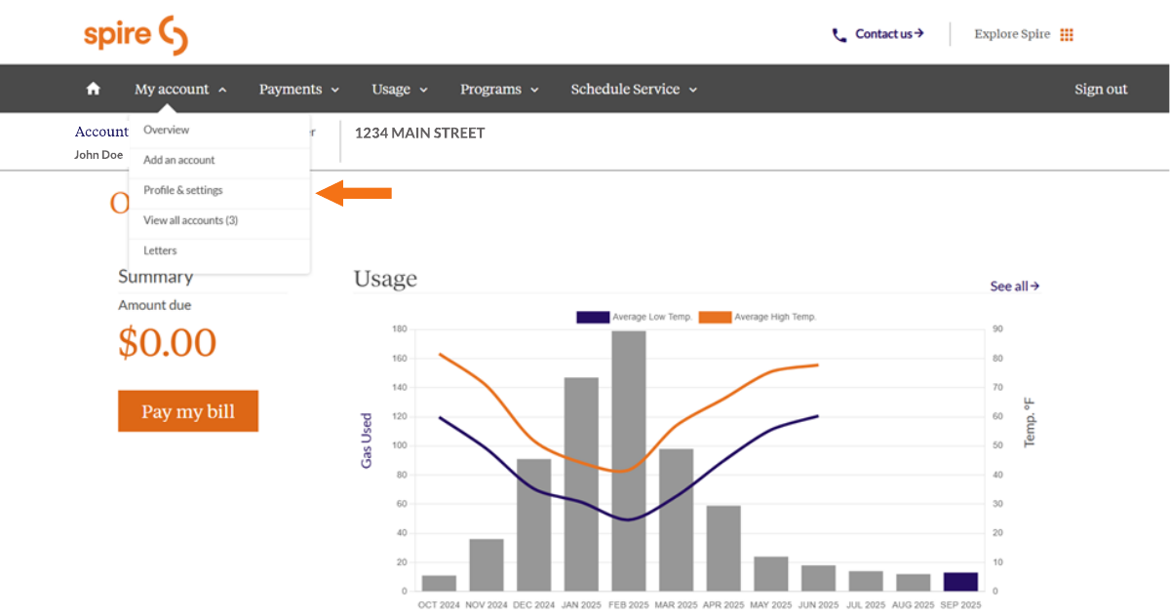Viewport: 1170px width, 614px height.
Task: Collapse the My account menu
Action: (180, 89)
